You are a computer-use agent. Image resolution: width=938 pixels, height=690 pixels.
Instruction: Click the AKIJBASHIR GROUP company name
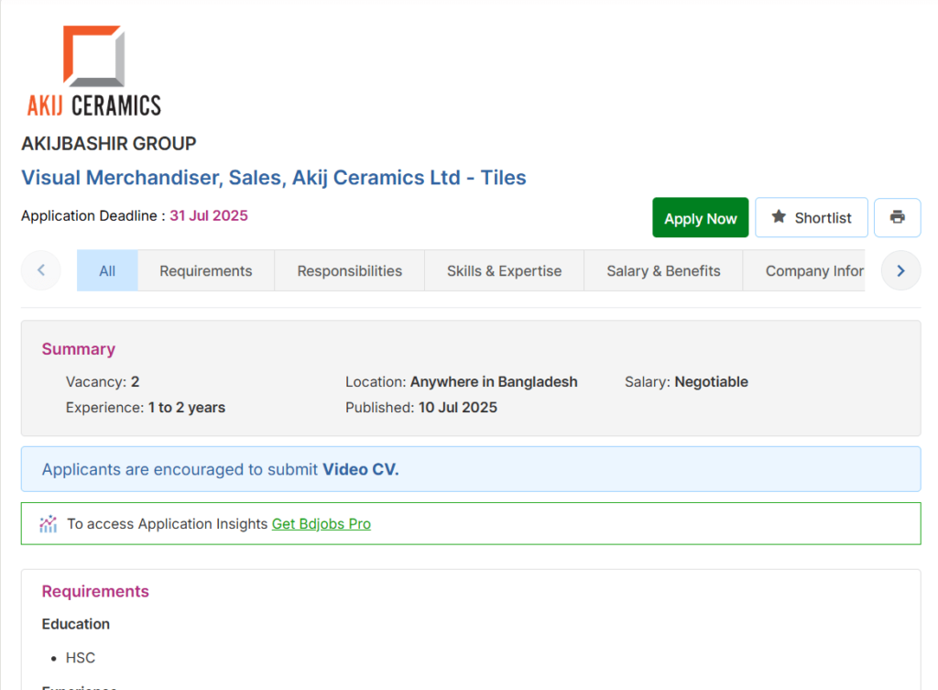[109, 144]
